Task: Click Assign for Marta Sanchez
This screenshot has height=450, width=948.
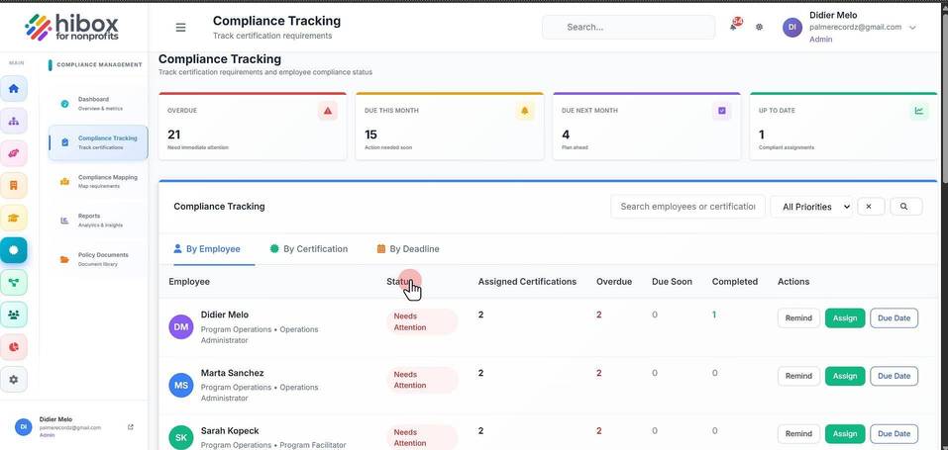Action: [x=845, y=376]
